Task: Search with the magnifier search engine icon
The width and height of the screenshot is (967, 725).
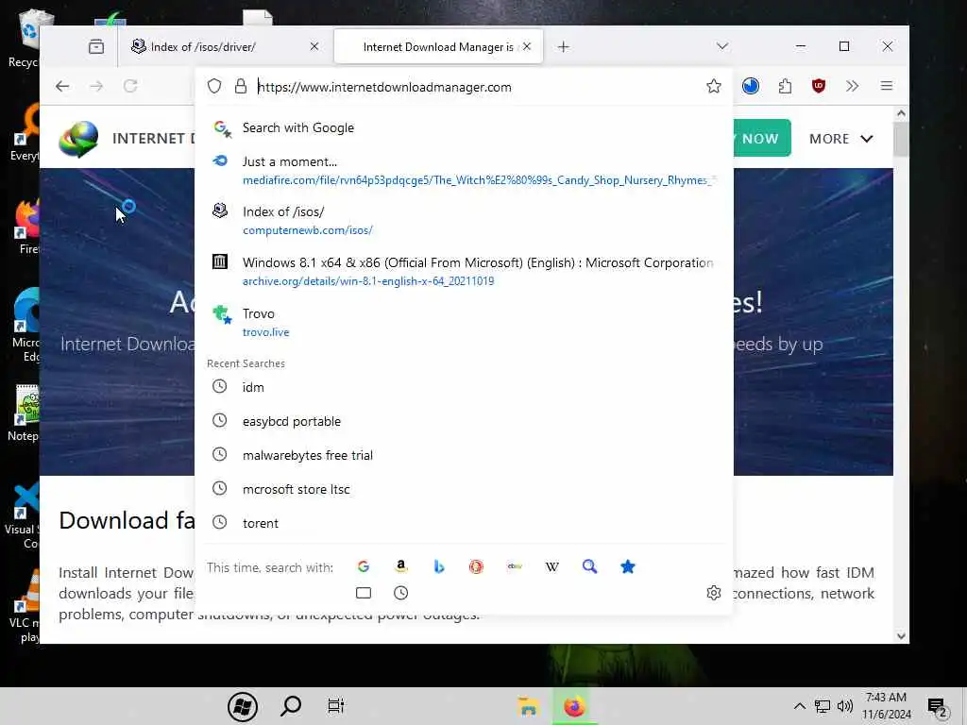Action: [x=589, y=566]
